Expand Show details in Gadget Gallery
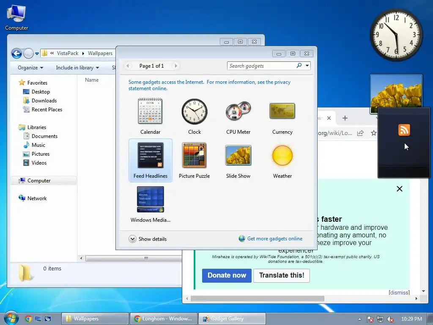 point(148,239)
